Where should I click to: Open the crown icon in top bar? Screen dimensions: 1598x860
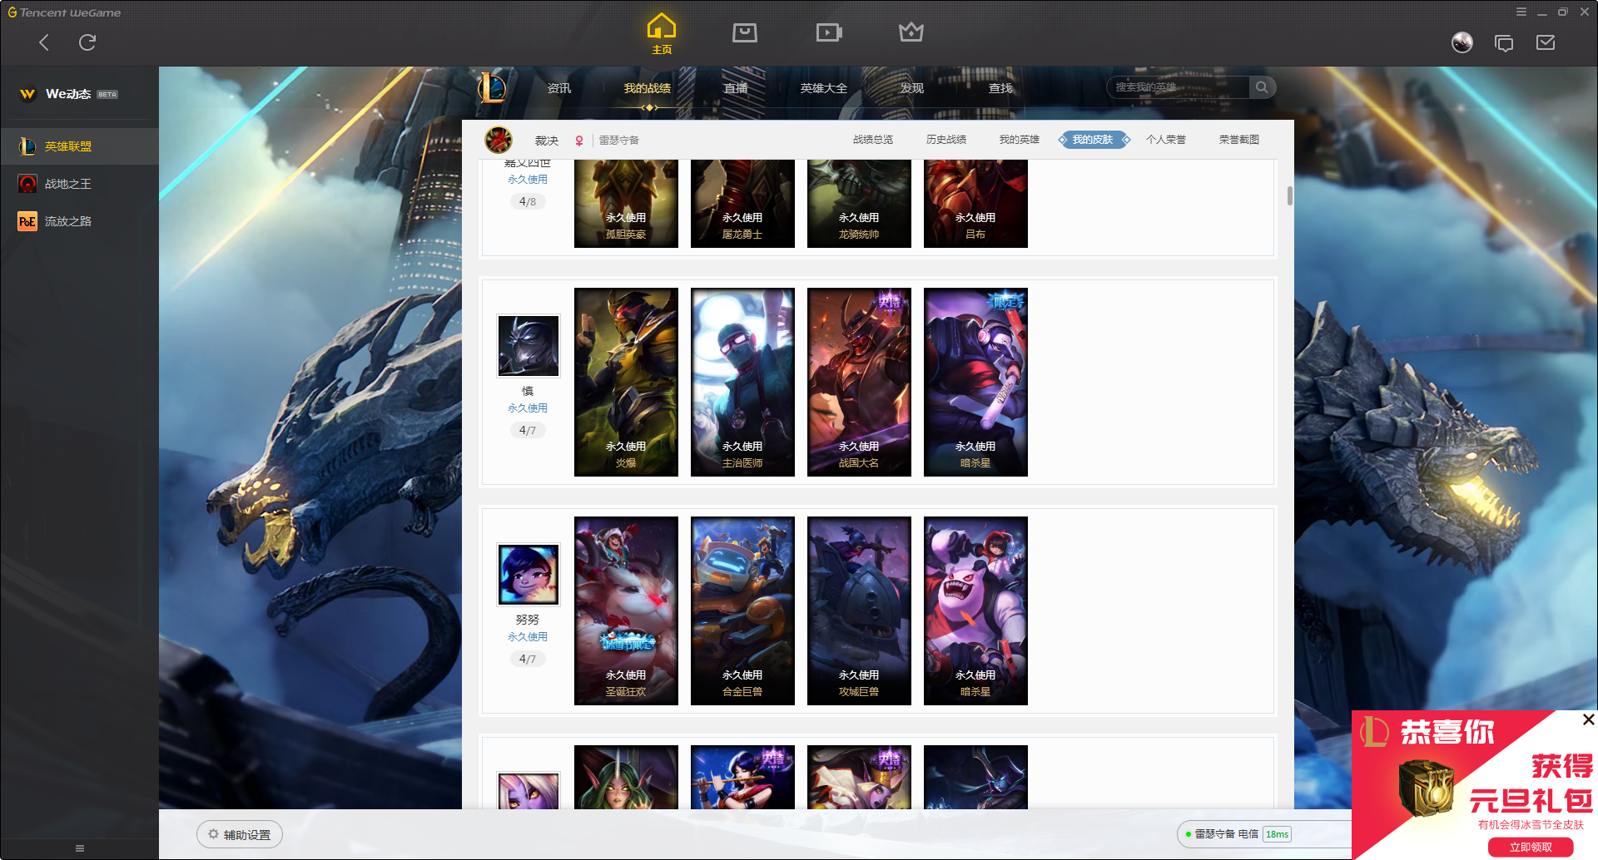pos(911,32)
